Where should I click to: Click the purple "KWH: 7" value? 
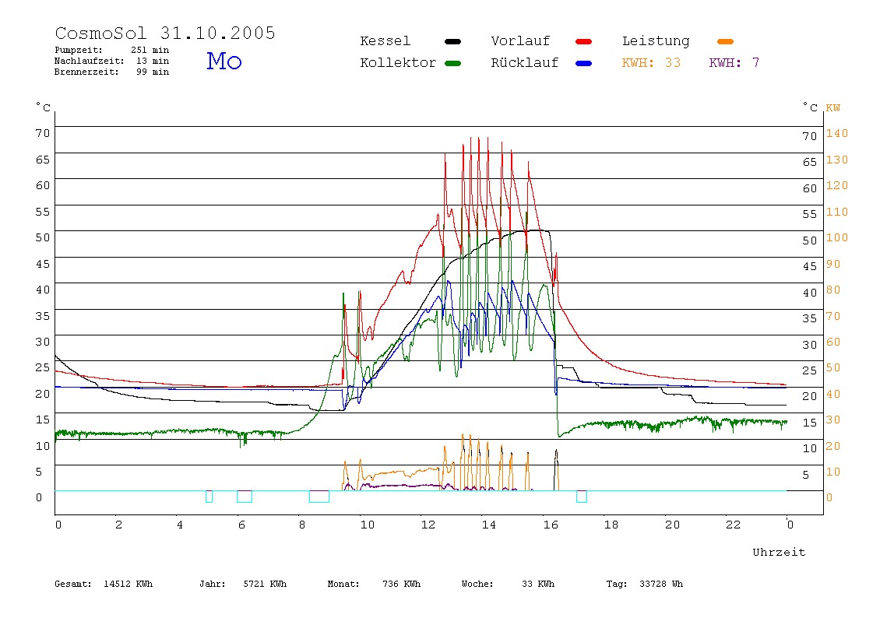point(734,63)
